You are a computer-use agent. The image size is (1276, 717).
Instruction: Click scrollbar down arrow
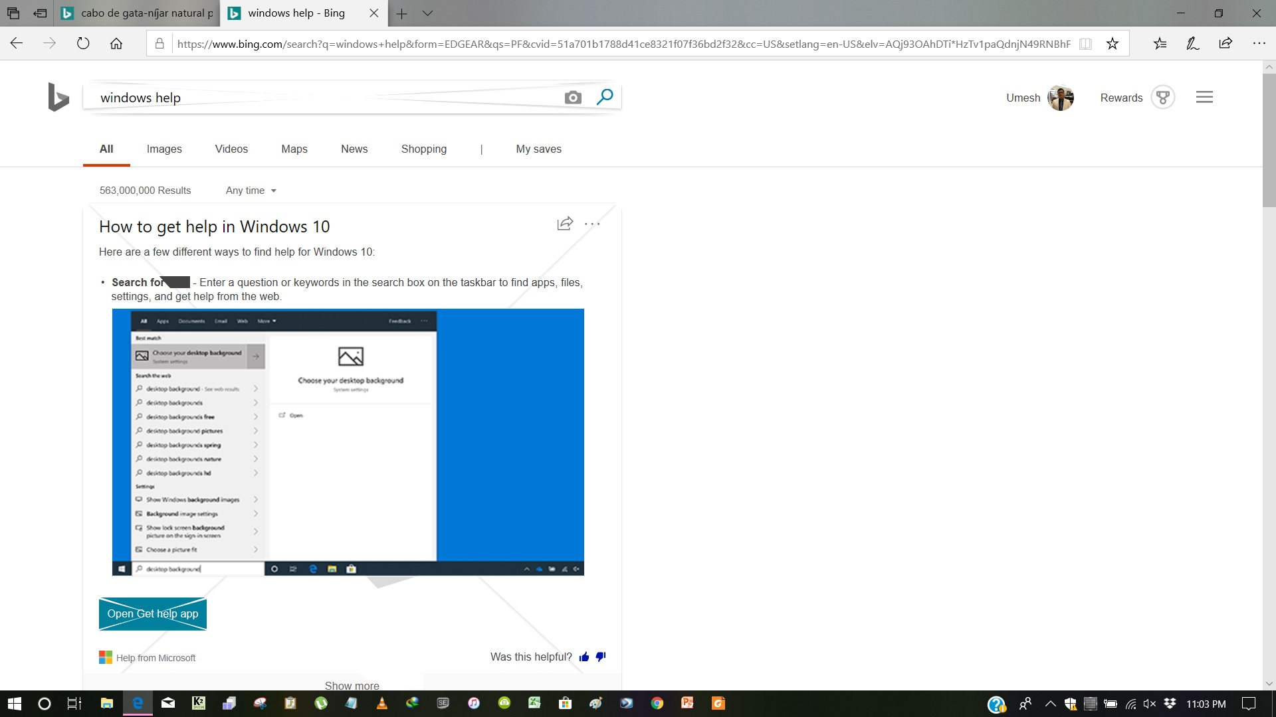tap(1269, 684)
